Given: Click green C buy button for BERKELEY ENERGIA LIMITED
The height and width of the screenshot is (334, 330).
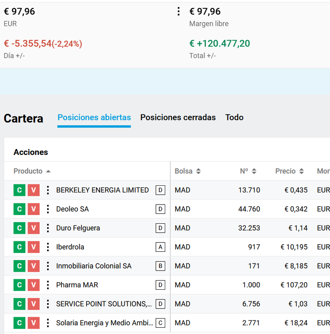Looking at the screenshot, I should click(x=19, y=190).
